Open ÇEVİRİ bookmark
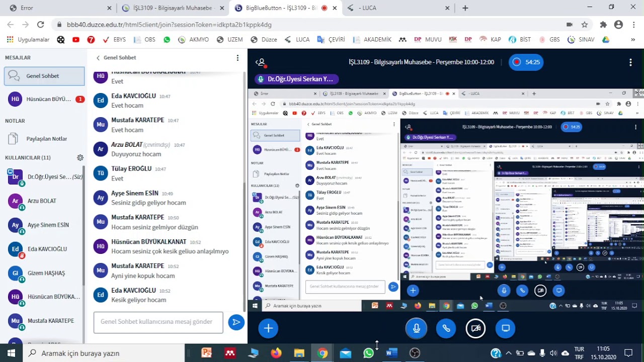The image size is (644, 362). coord(331,40)
